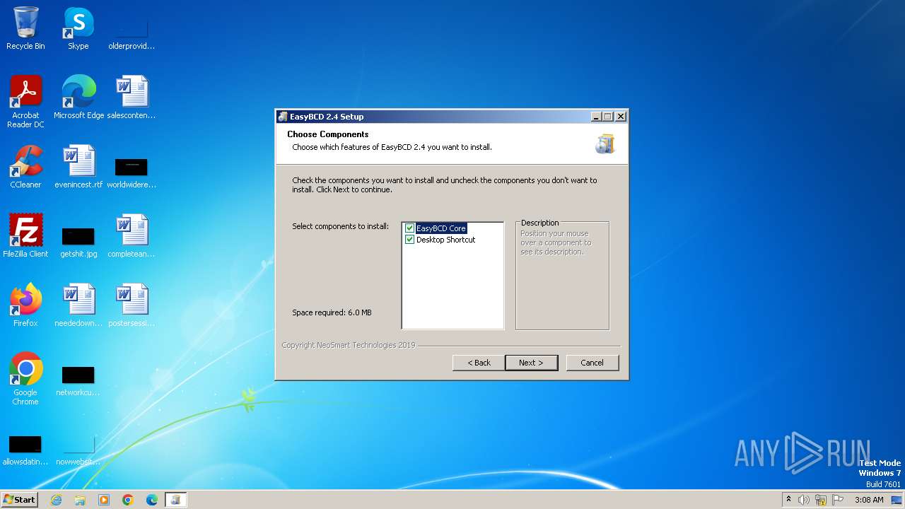This screenshot has height=509, width=905.
Task: Open Windows Explorer from taskbar
Action: [x=80, y=500]
